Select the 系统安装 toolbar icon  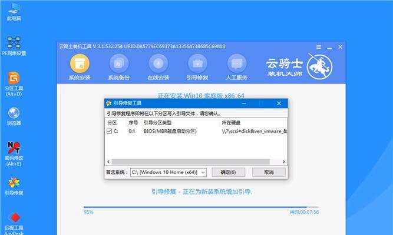80,67
